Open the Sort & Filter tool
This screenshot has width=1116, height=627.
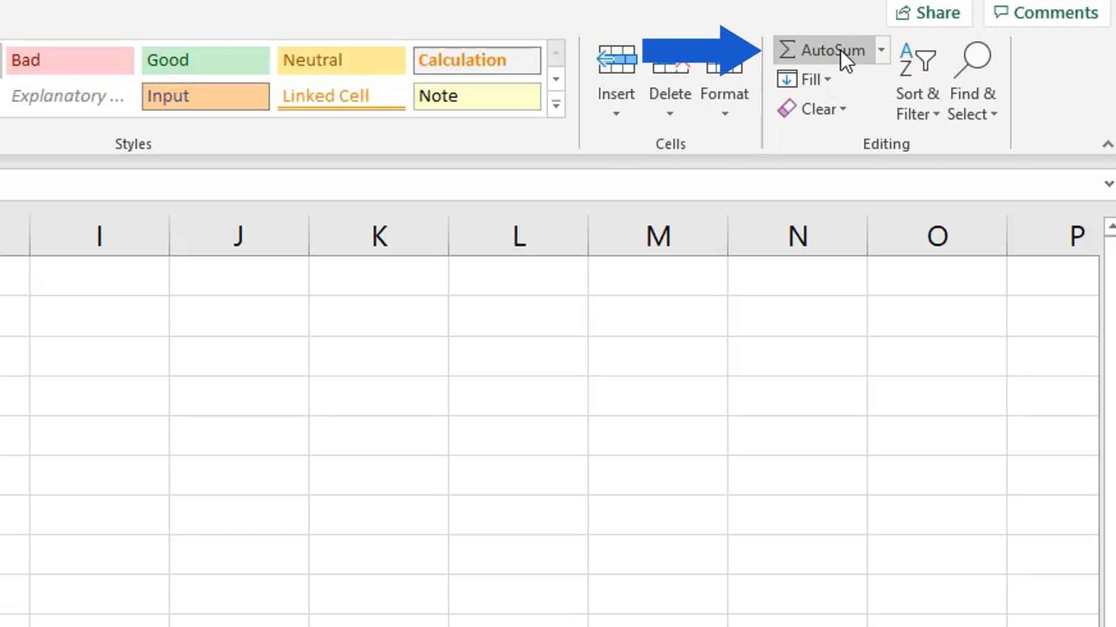[917, 81]
